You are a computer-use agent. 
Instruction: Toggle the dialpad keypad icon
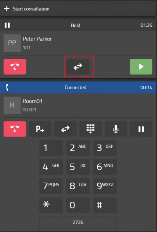(91, 129)
